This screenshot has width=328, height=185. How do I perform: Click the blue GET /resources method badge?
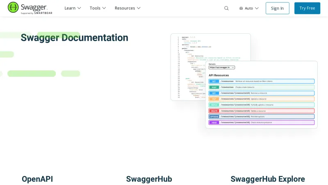pos(214,81)
